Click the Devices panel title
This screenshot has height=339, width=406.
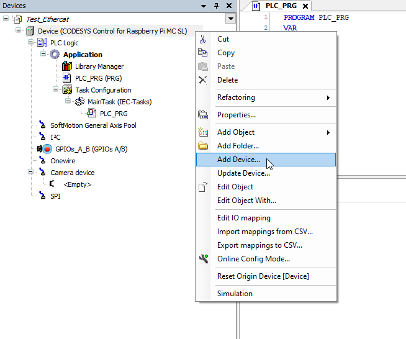pyautogui.click(x=14, y=6)
